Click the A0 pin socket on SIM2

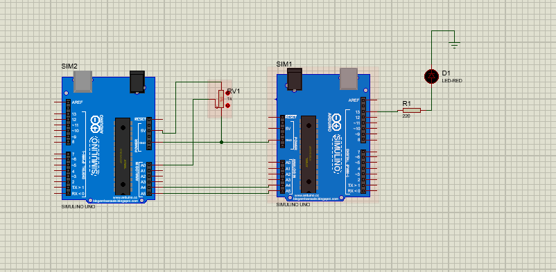point(149,165)
